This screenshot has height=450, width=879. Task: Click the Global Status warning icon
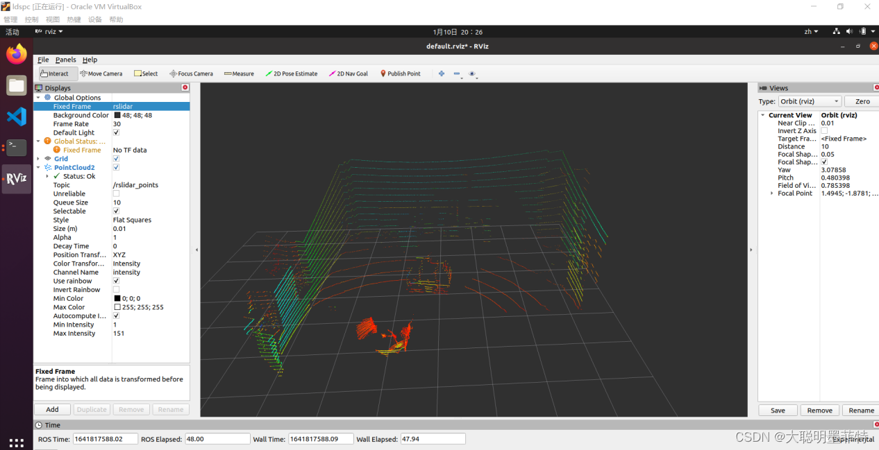click(48, 141)
